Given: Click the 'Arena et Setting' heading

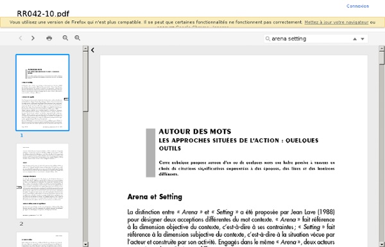Looking at the screenshot, I should [155, 197].
